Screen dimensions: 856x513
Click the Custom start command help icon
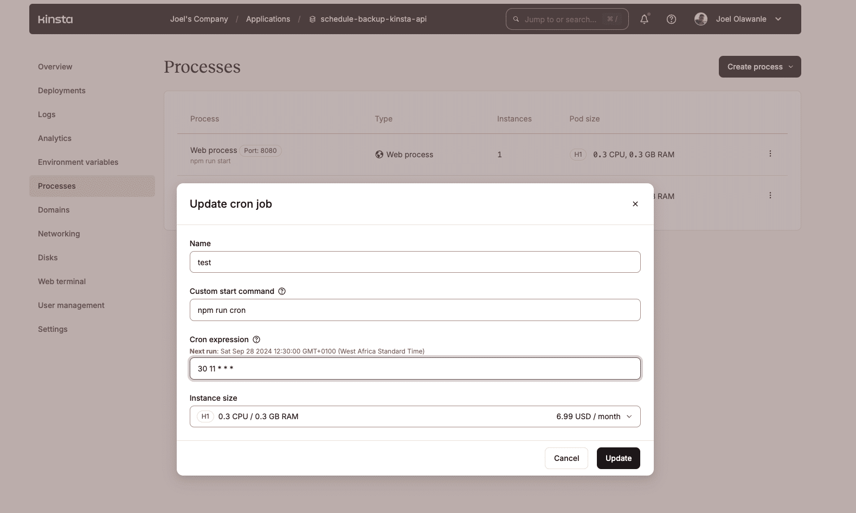point(282,291)
